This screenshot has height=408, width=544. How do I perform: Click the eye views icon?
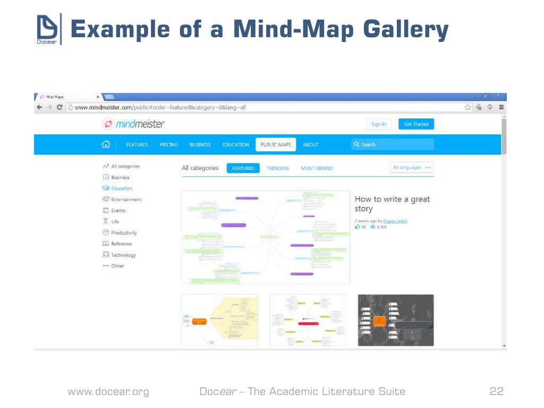pos(372,227)
